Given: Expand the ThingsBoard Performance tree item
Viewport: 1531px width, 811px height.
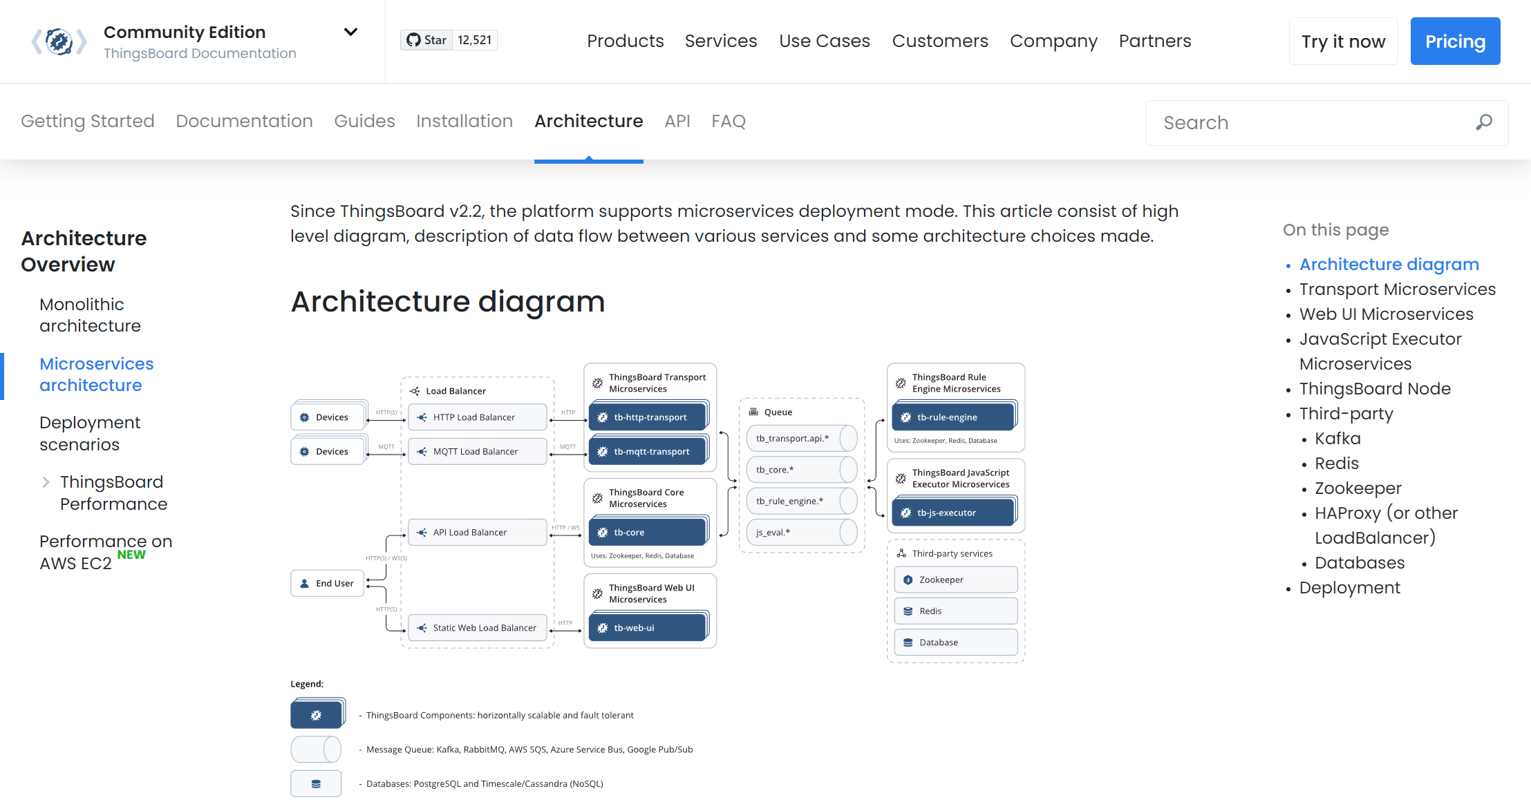Looking at the screenshot, I should pyautogui.click(x=46, y=482).
